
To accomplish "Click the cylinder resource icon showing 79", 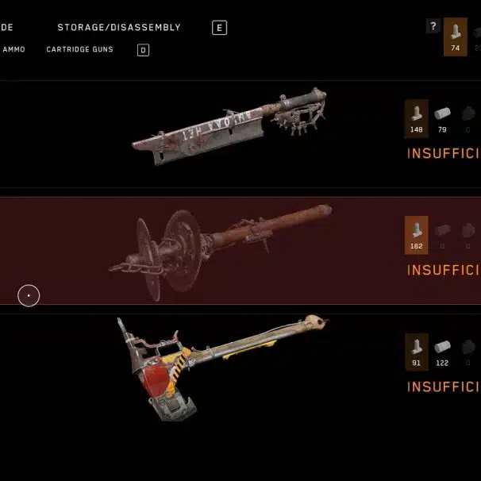I will click(442, 119).
